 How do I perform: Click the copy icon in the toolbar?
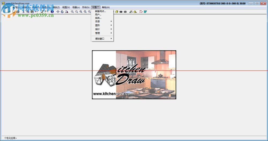coord(28,12)
